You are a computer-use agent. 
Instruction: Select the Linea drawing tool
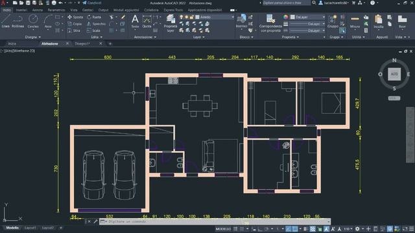pos(6,21)
